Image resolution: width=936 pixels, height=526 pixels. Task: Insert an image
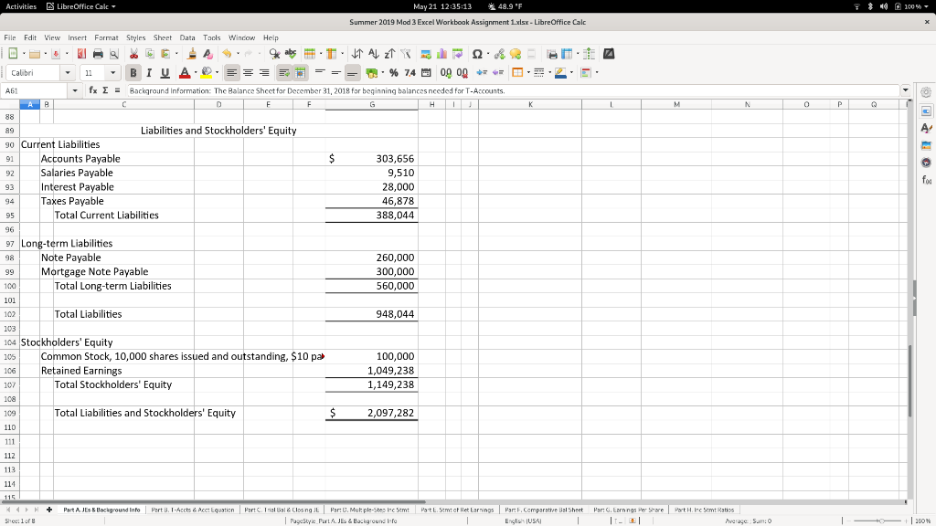426,54
